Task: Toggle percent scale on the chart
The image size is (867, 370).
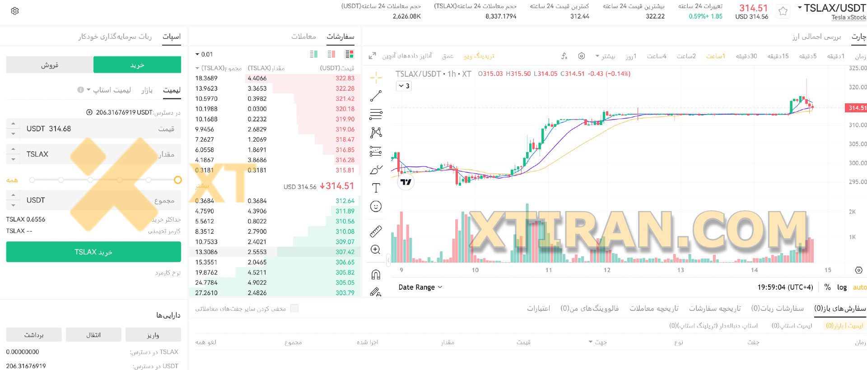Action: pyautogui.click(x=827, y=287)
